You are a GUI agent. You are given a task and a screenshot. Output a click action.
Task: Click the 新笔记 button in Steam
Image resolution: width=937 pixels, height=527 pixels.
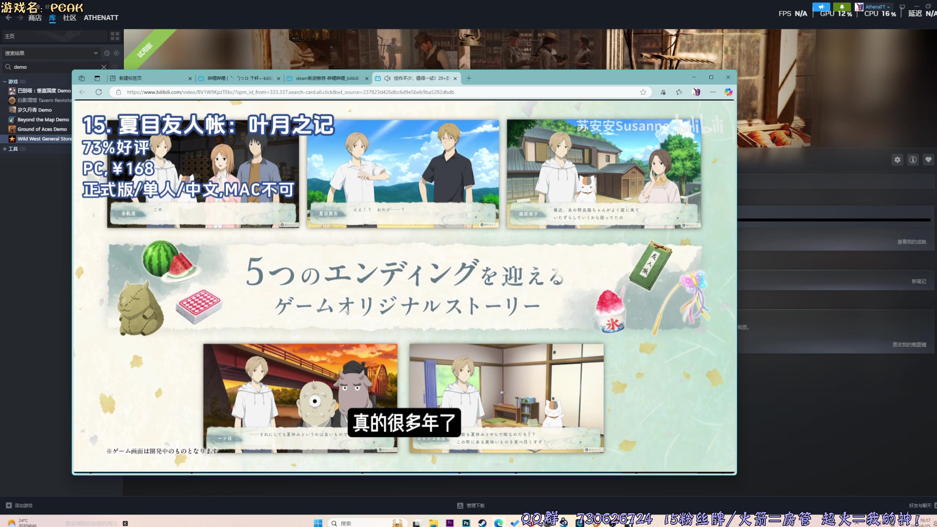point(919,281)
